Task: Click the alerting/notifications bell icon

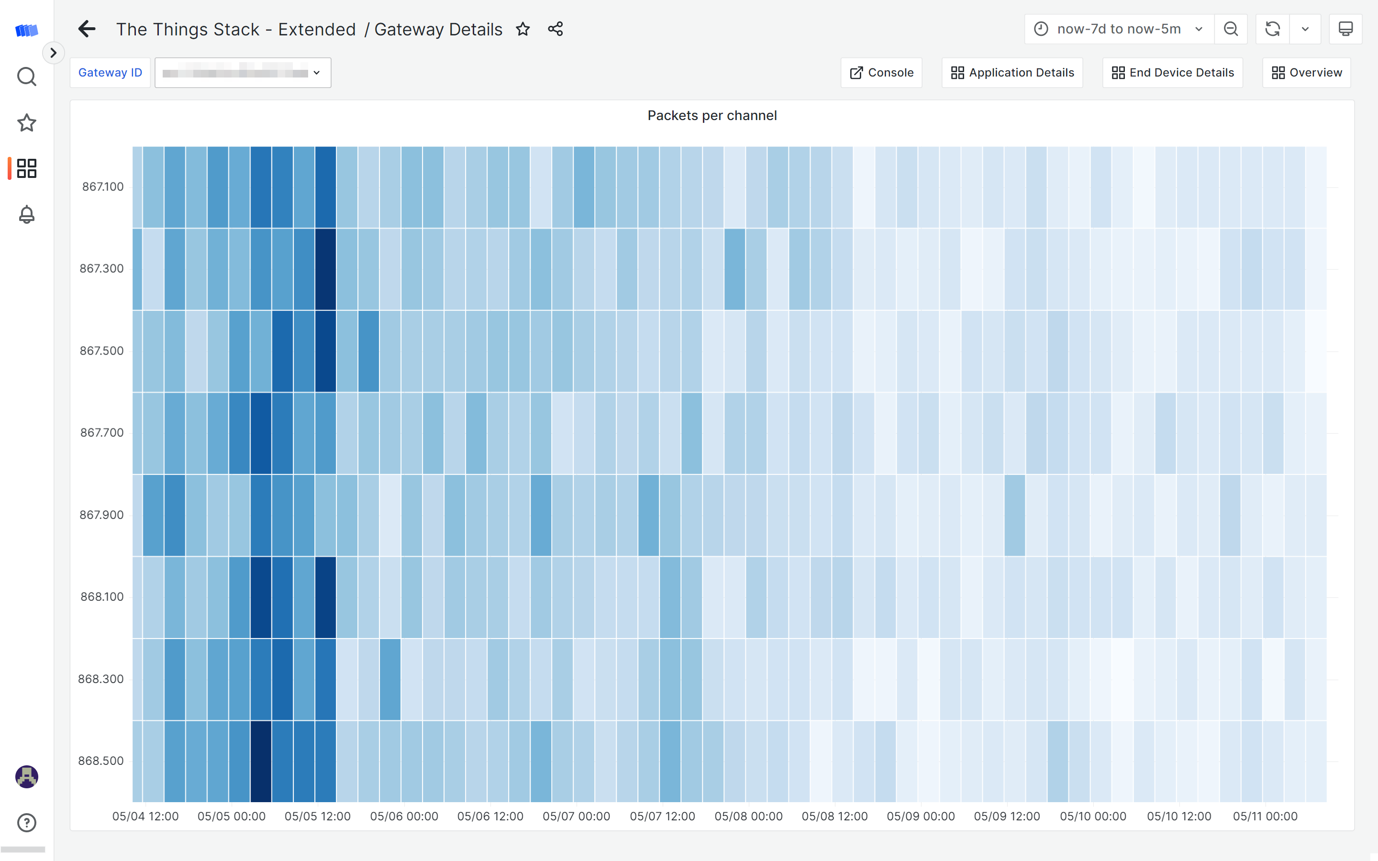Action: point(27,214)
